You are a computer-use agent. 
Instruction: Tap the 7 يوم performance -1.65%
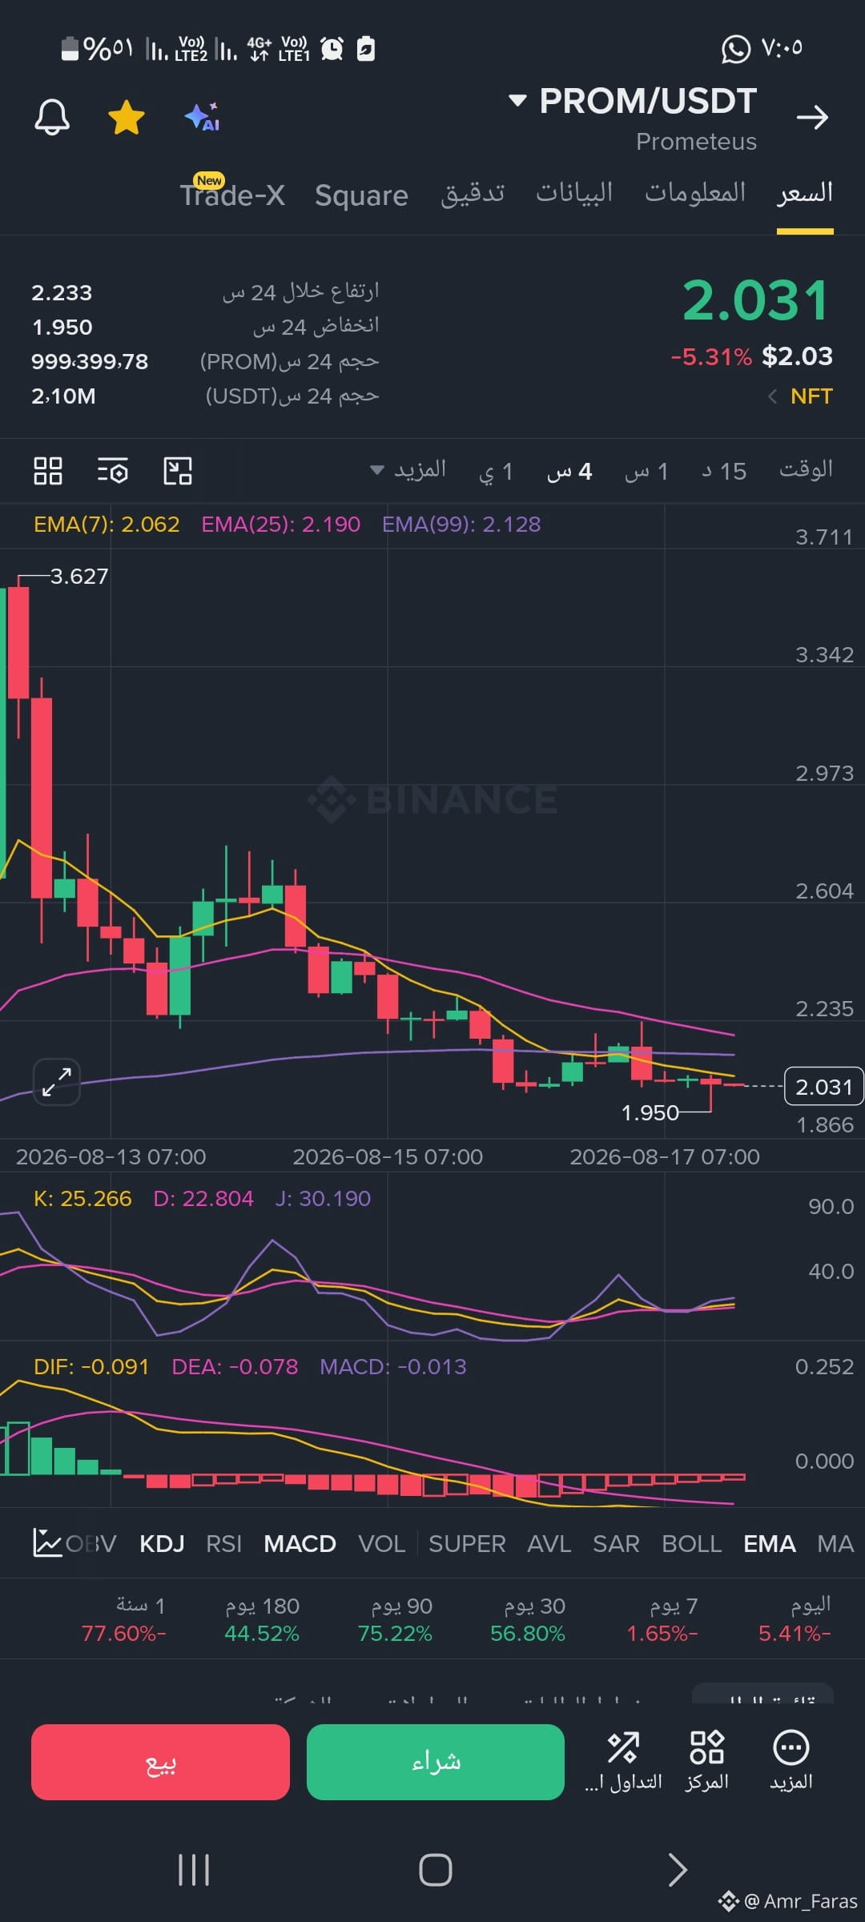pyautogui.click(x=662, y=1619)
